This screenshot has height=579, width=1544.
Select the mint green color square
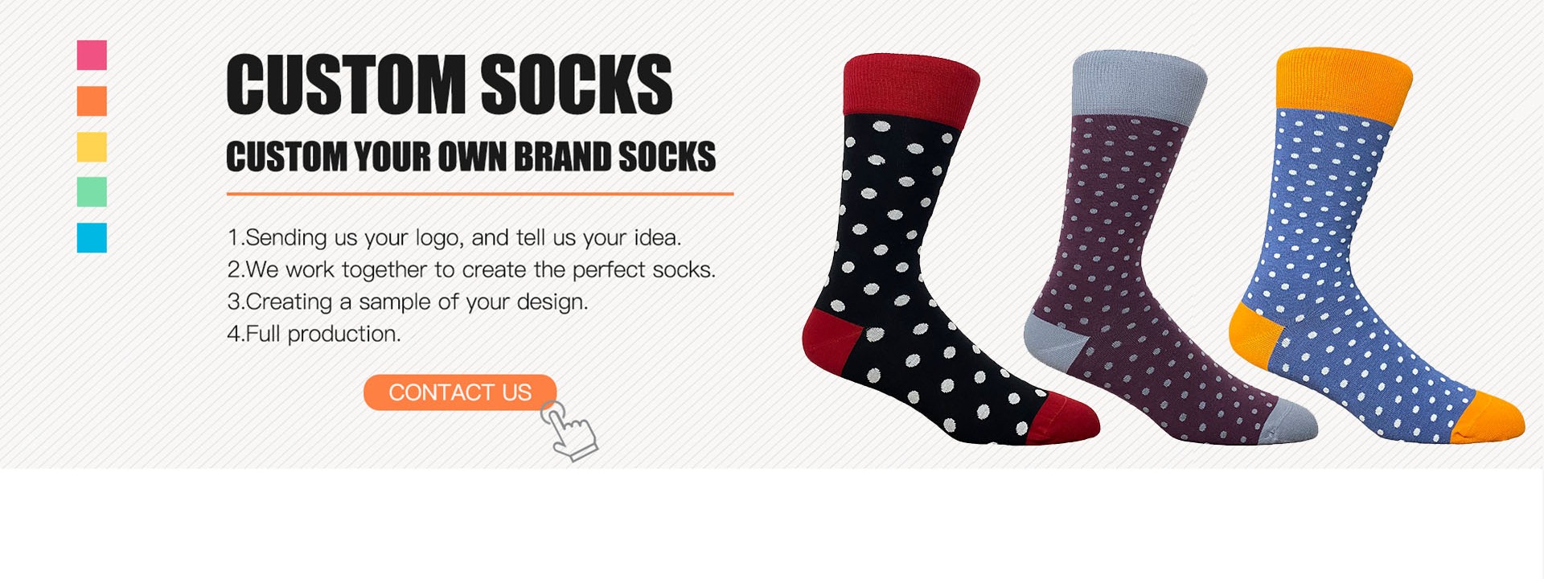tap(92, 192)
